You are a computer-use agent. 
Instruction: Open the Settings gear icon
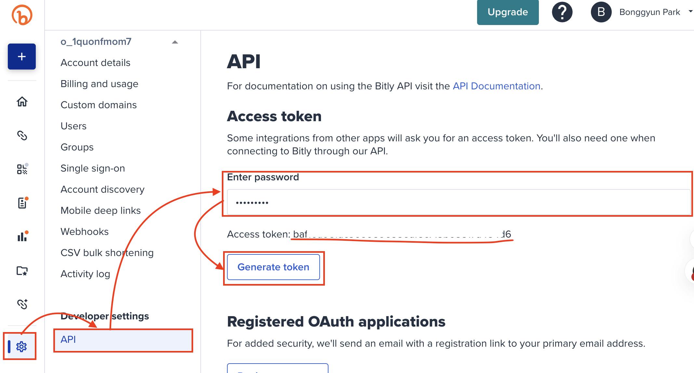(x=21, y=346)
